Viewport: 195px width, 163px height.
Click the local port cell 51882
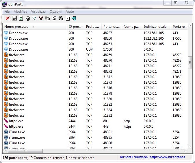point(107,104)
